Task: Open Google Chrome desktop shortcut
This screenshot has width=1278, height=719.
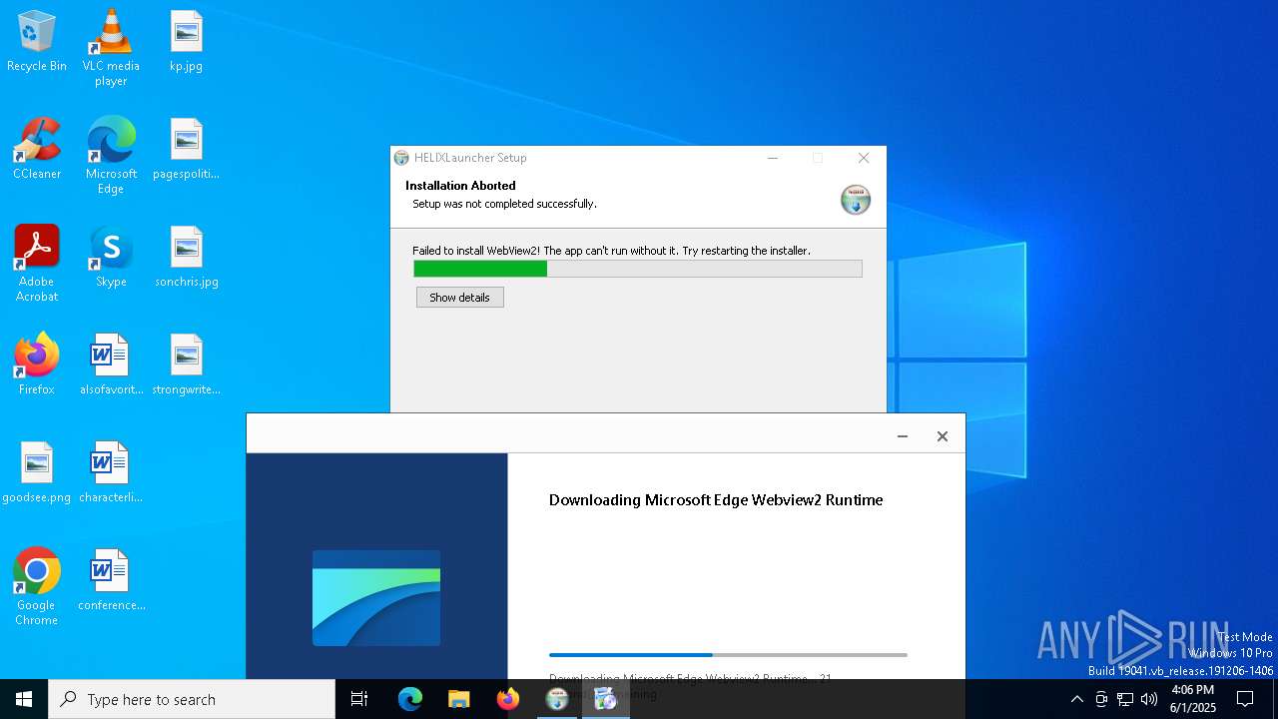Action: [37, 586]
